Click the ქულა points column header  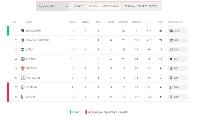161,22
